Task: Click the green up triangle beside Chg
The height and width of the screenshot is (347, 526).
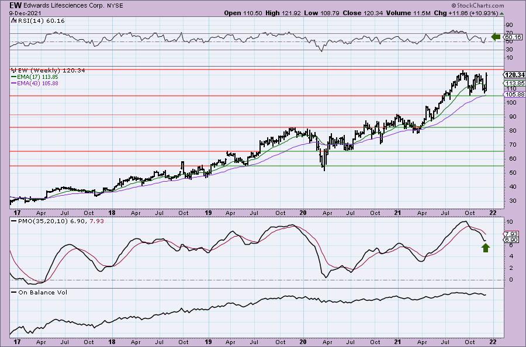Action: (x=501, y=13)
